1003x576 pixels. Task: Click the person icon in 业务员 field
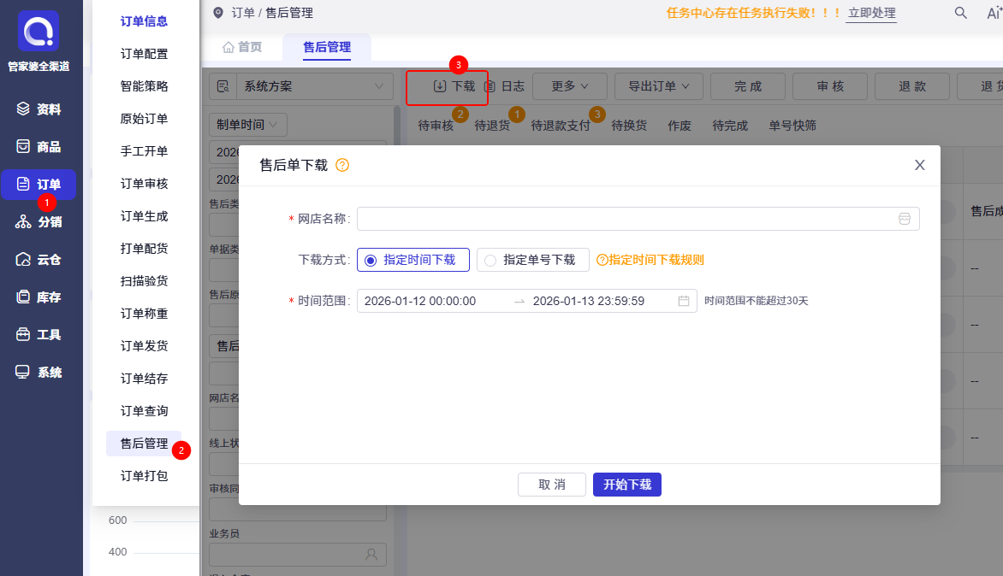pyautogui.click(x=371, y=555)
